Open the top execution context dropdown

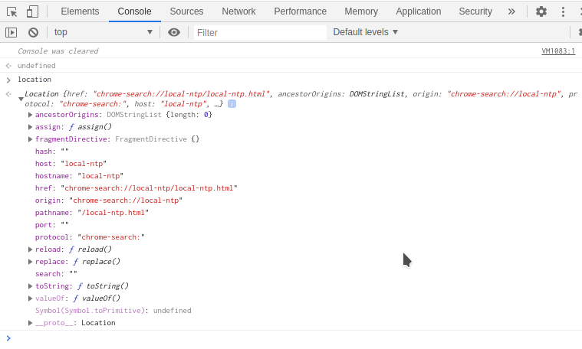(103, 32)
